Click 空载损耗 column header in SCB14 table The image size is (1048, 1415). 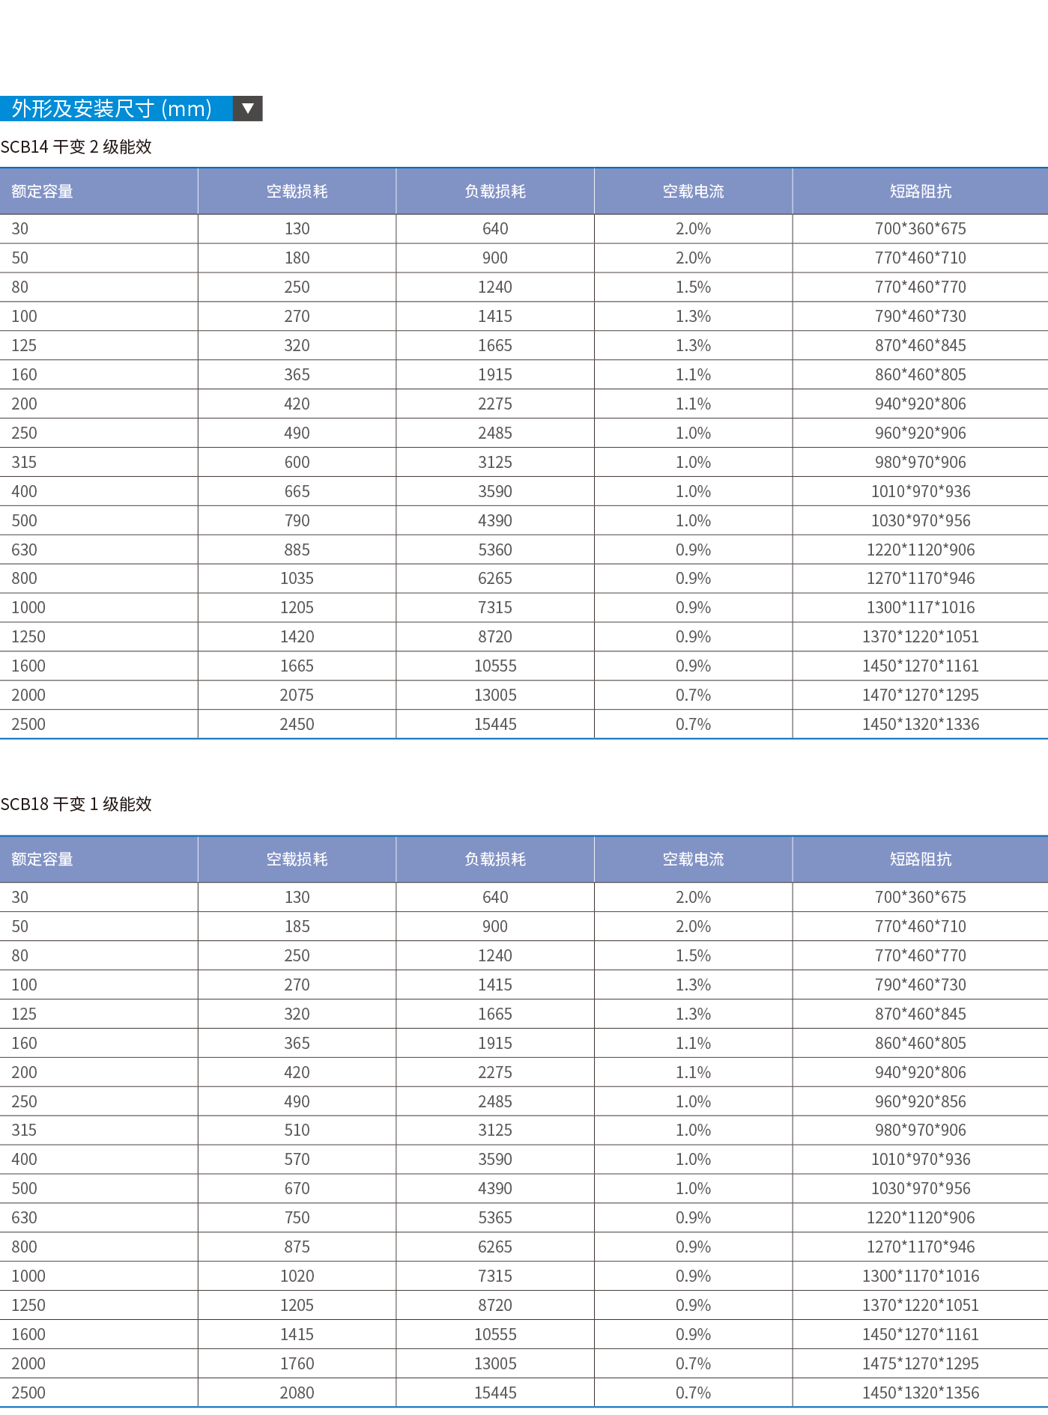pyautogui.click(x=297, y=192)
